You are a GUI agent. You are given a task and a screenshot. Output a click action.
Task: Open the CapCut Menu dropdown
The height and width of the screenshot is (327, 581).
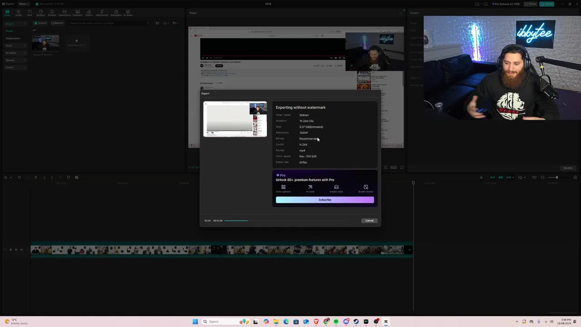click(23, 4)
